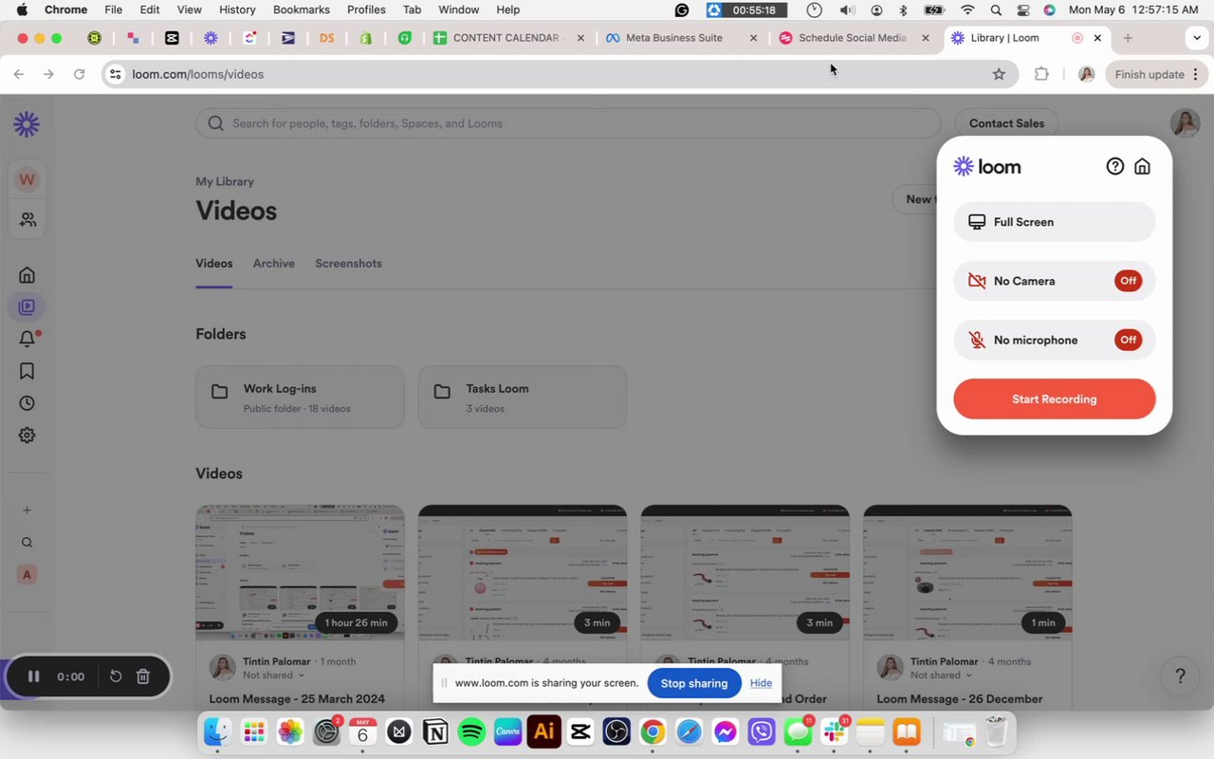Open Slack from the Dock
Image resolution: width=1214 pixels, height=759 pixels.
pos(835,731)
